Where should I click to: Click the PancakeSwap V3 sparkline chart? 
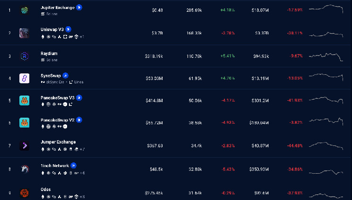click(326, 100)
